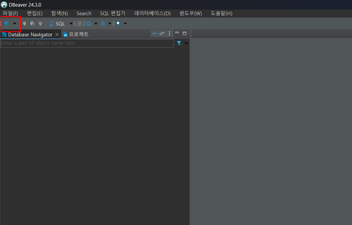Screen dimensions: 352x225
Task: Open the 탐색(N) menu
Action: (x=59, y=14)
